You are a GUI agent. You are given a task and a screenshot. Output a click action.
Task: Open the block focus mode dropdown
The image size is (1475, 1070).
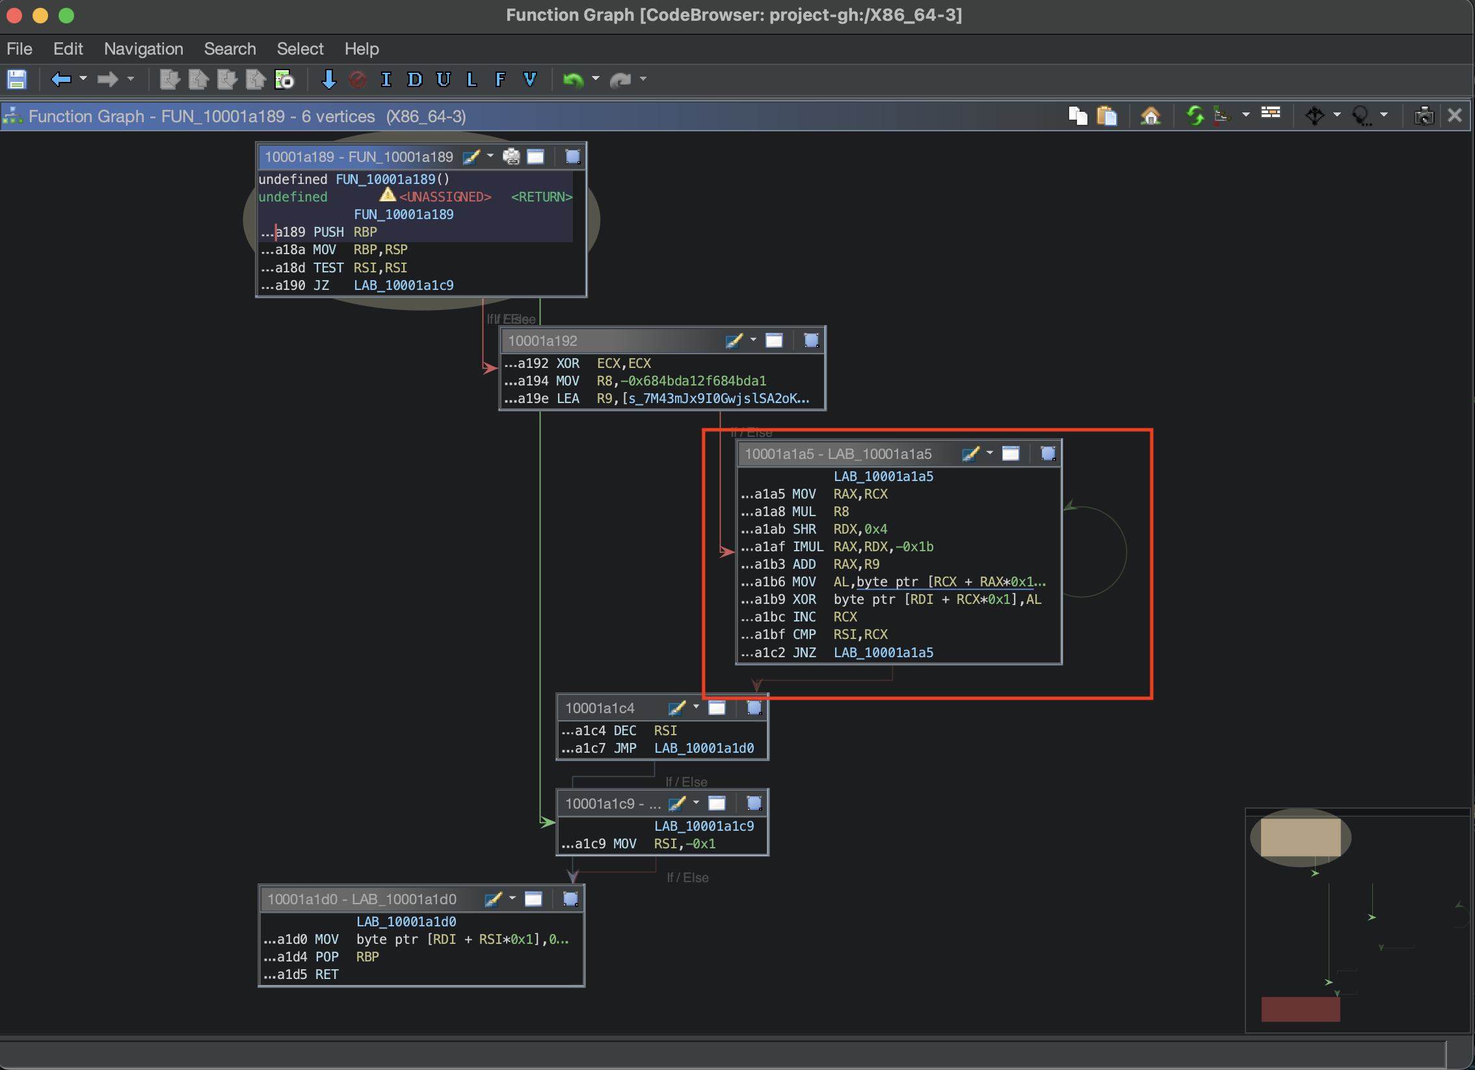(1383, 115)
